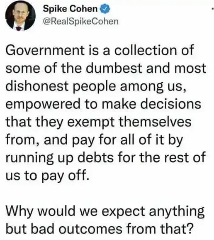Open the Spike Cohen display name

tap(70, 9)
